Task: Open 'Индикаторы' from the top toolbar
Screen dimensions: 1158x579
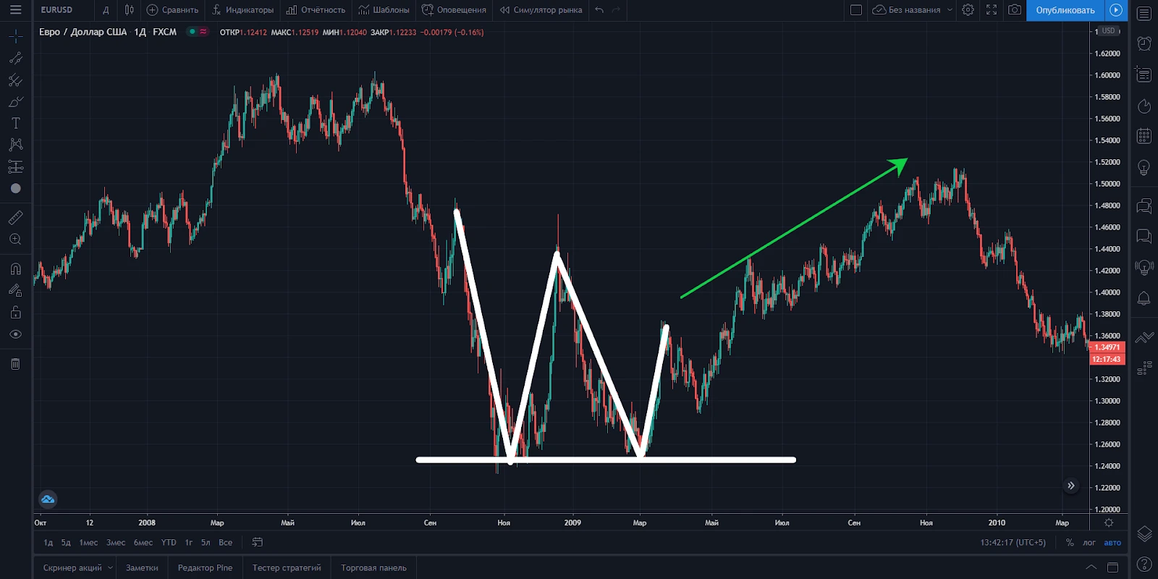Action: 242,10
